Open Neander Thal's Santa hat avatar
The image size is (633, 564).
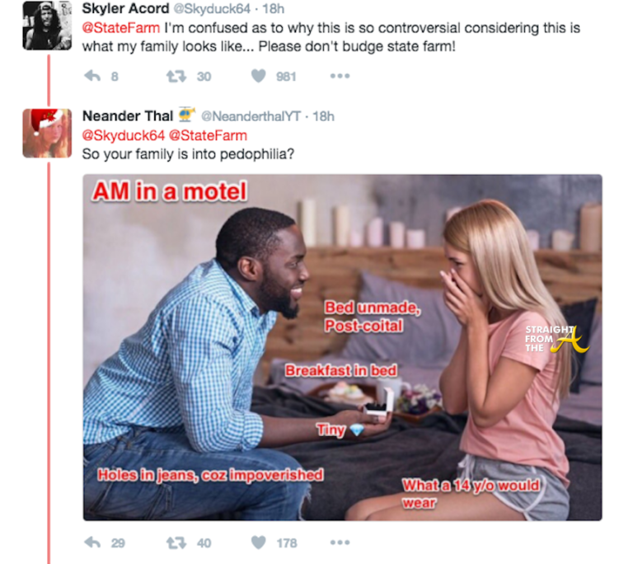[x=47, y=134]
